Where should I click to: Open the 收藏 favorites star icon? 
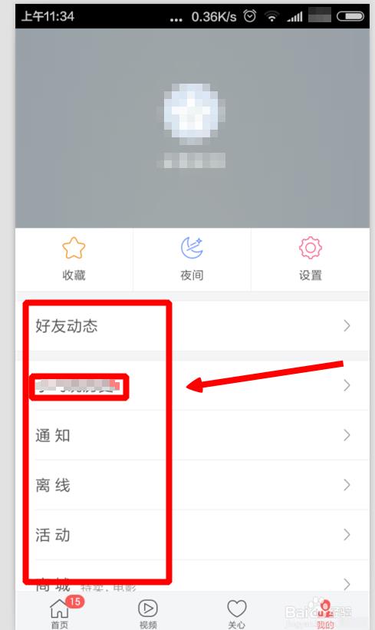coord(74,248)
